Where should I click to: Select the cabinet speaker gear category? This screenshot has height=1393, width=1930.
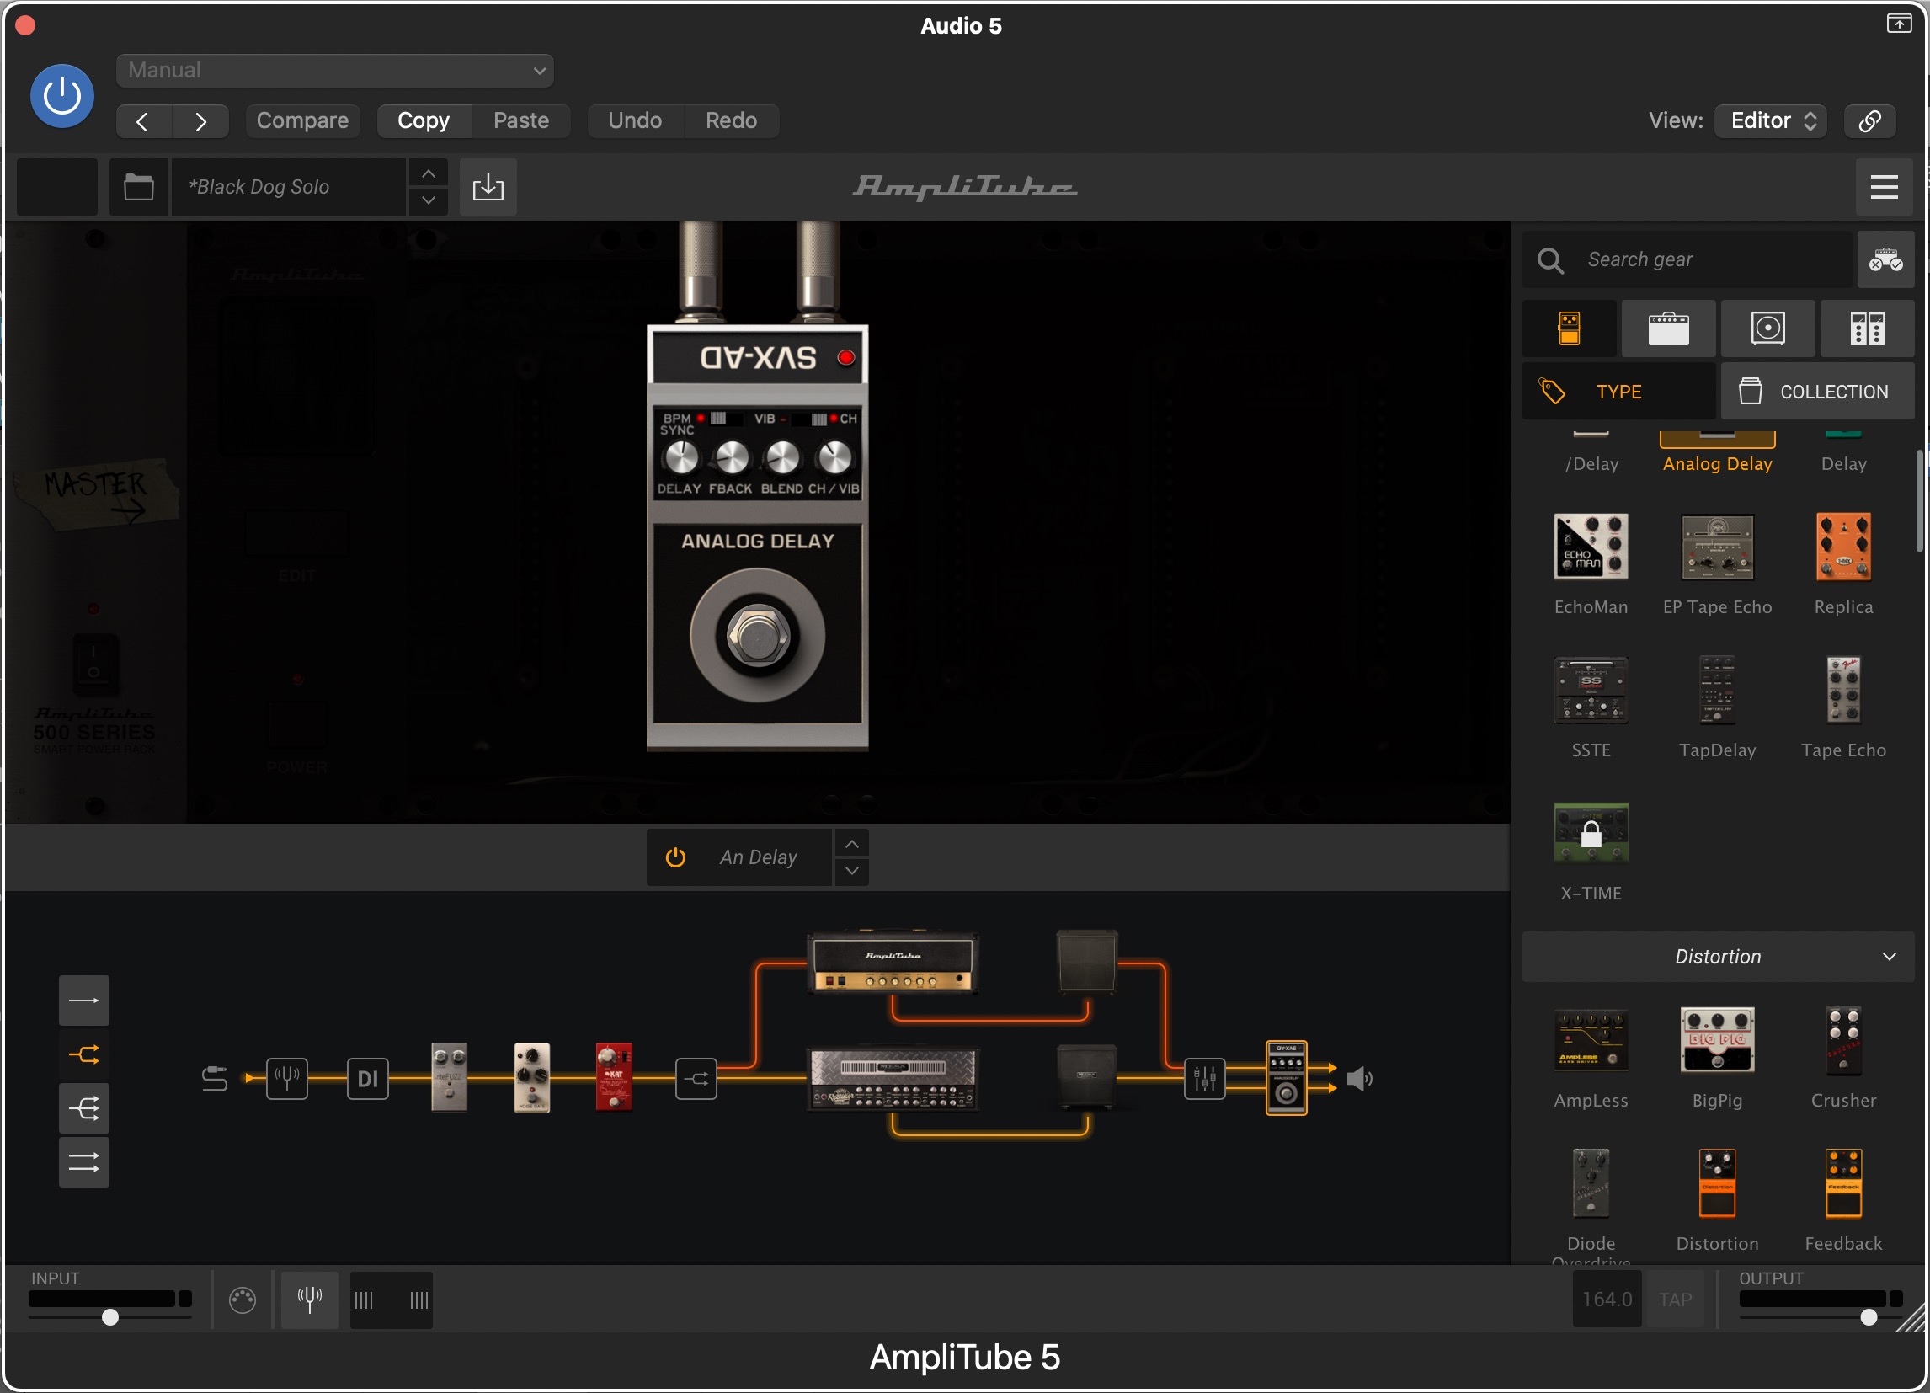click(x=1769, y=328)
